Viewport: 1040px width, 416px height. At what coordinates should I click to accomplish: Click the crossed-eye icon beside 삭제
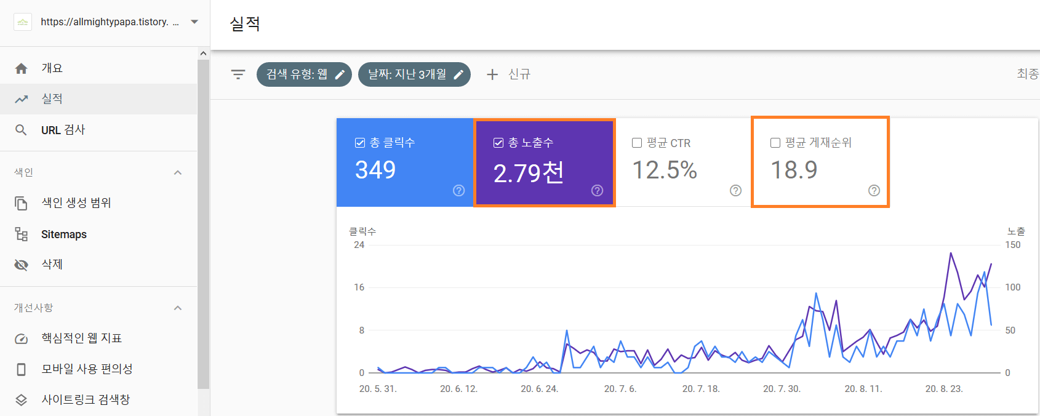pos(21,265)
